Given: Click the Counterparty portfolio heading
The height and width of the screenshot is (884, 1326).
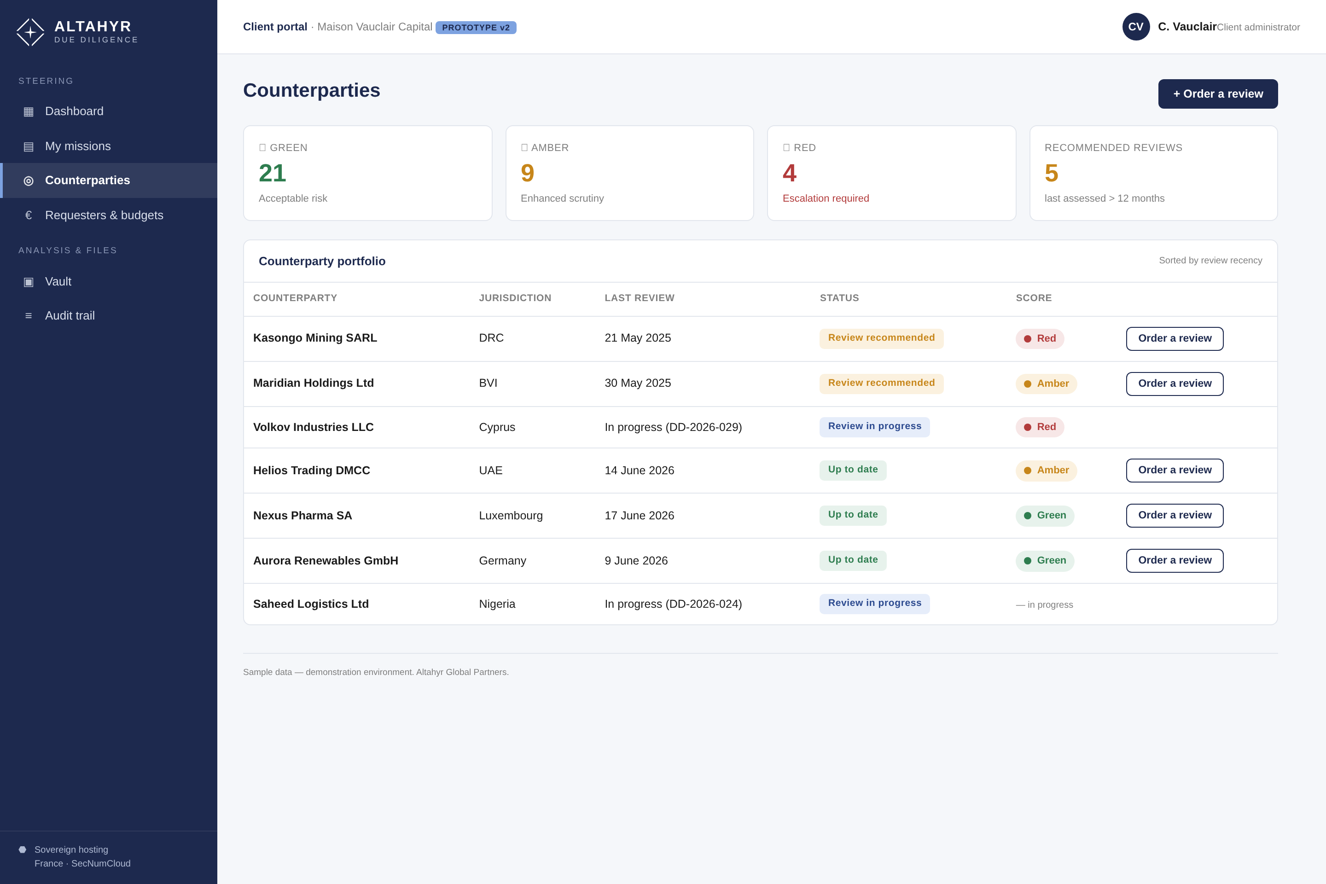Looking at the screenshot, I should coord(322,261).
